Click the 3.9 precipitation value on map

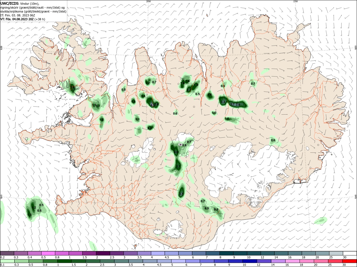point(238,105)
